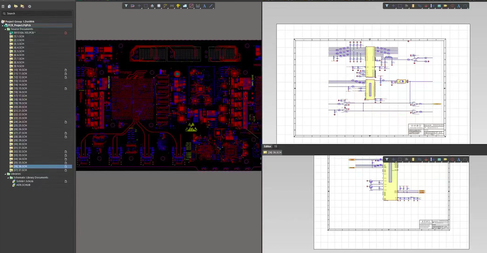Select the interactive routing tool in PCB toolbar
The image size is (487, 253).
165,6
